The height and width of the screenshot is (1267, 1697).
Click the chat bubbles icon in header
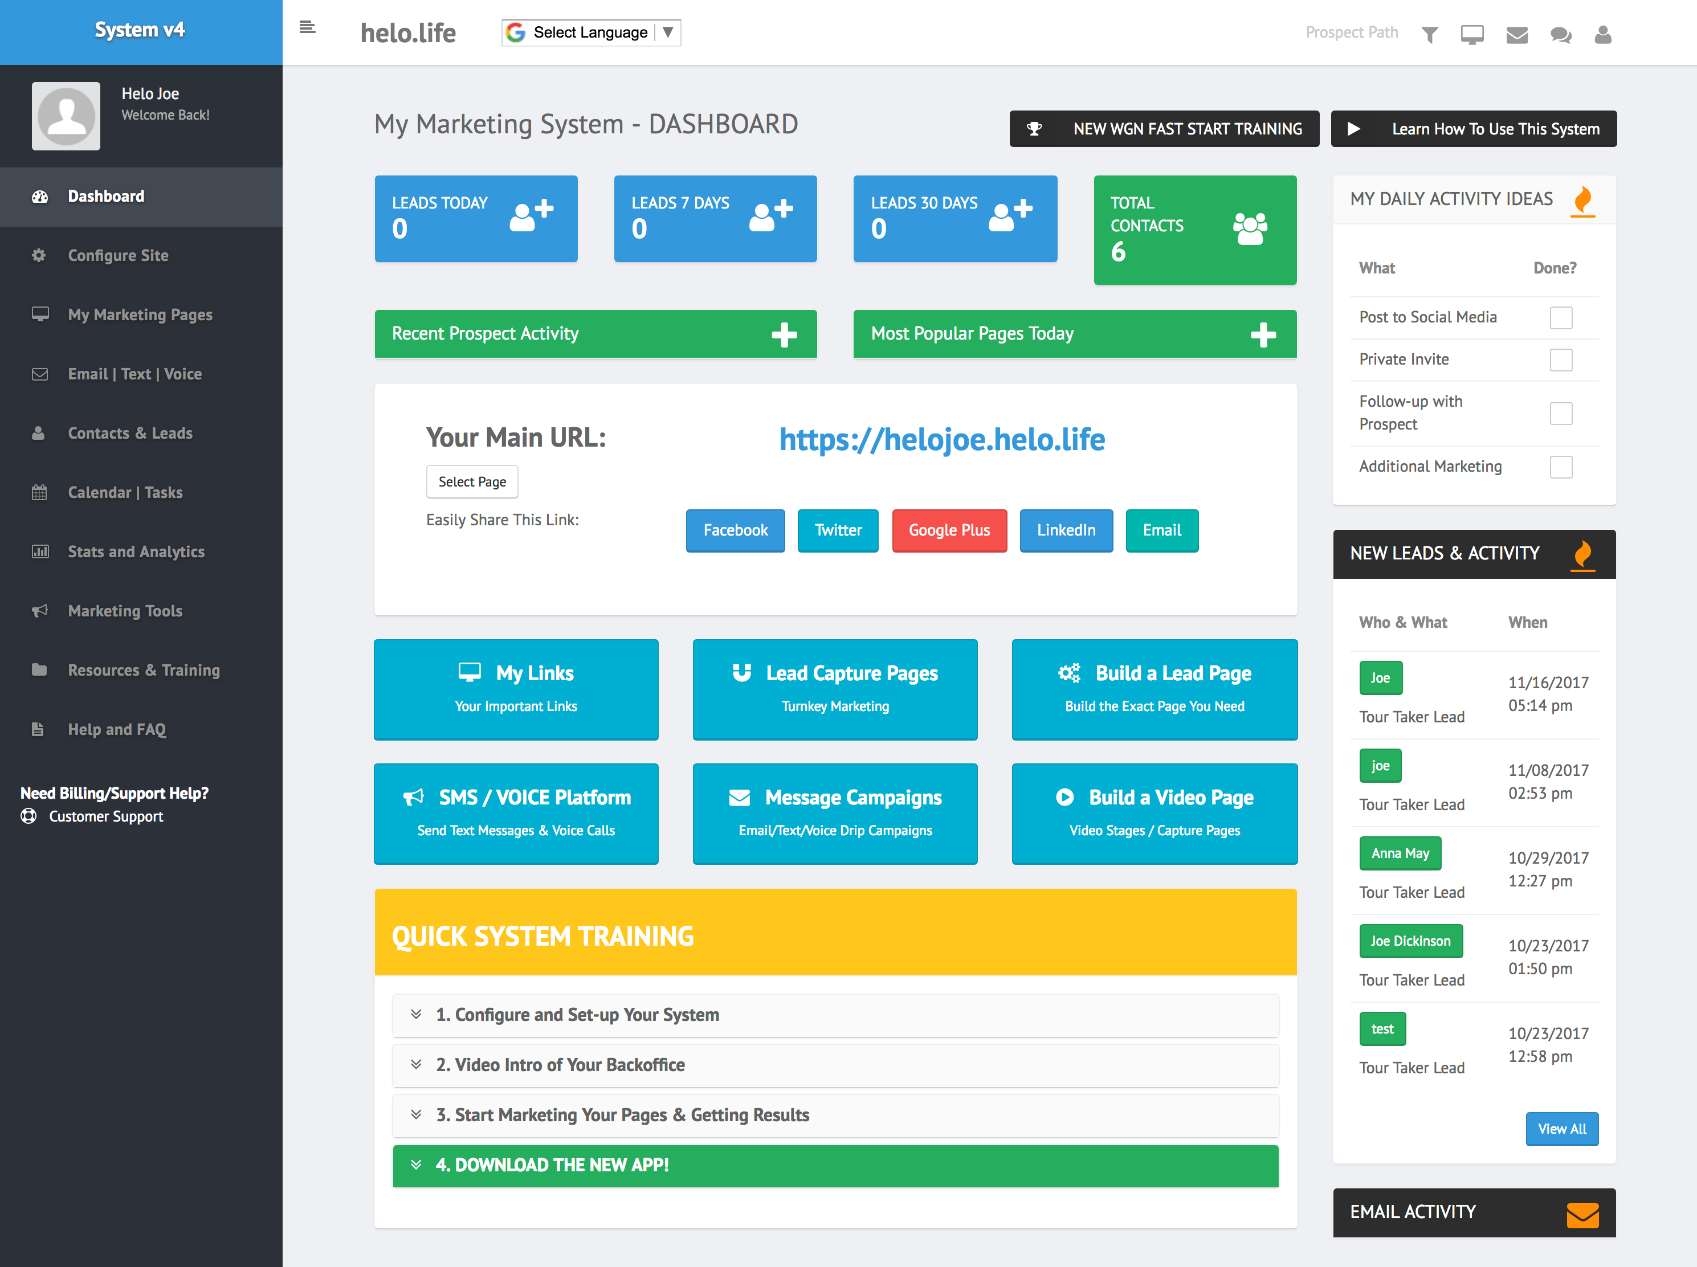1560,35
